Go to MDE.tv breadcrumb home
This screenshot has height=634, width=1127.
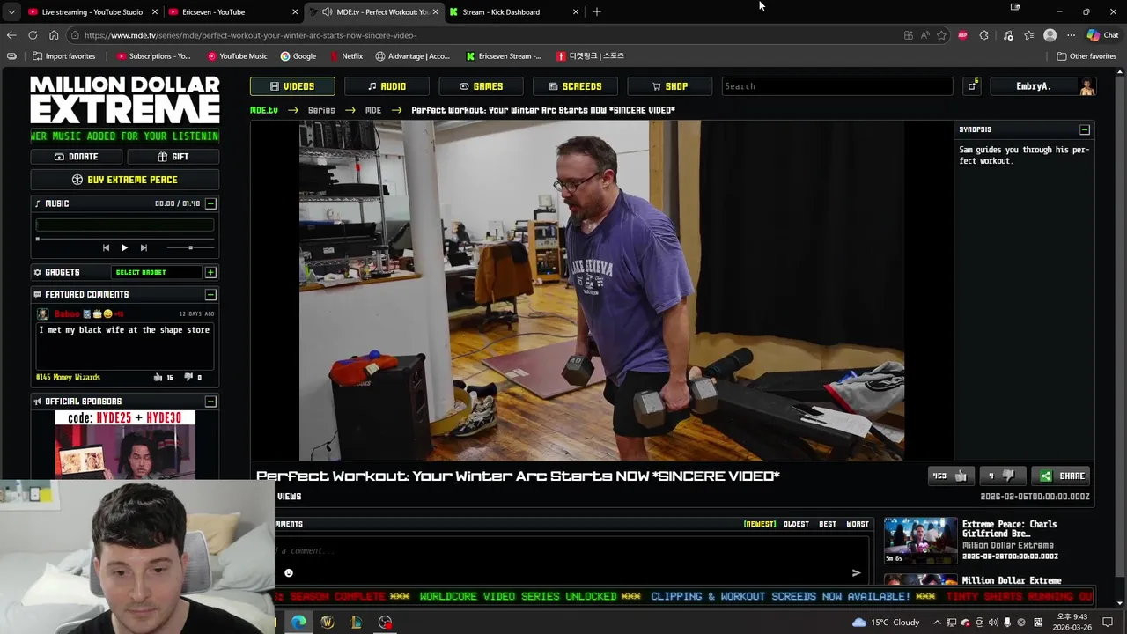[264, 110]
